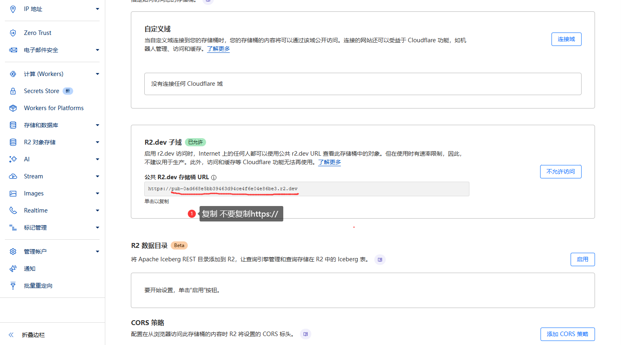Expand the AI sidebar dropdown arrow
The image size is (621, 345).
97,159
